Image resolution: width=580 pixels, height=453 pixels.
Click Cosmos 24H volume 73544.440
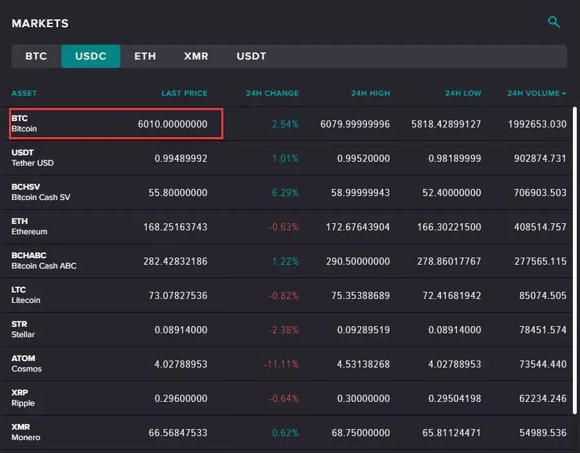[542, 364]
